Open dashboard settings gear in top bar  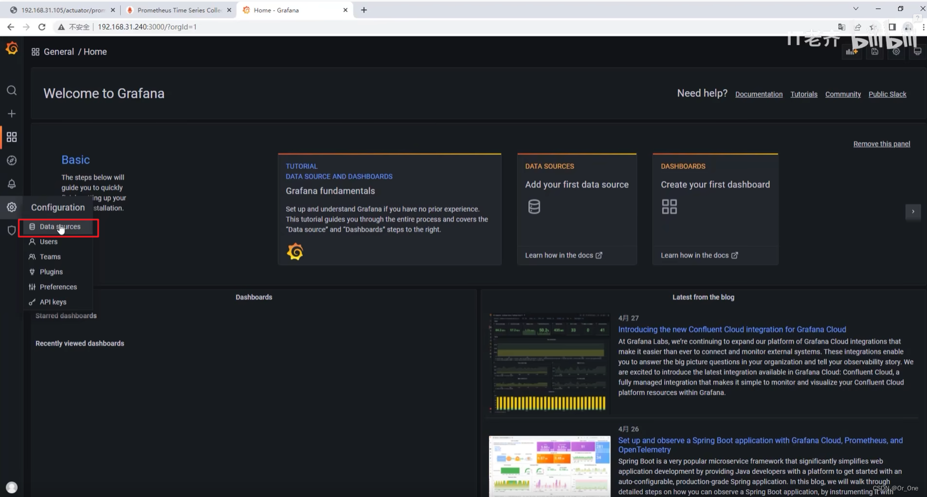tap(896, 52)
